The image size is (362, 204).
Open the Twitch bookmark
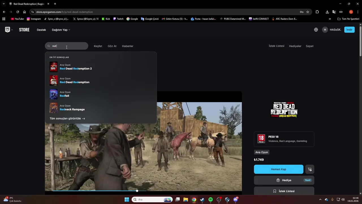point(118,19)
